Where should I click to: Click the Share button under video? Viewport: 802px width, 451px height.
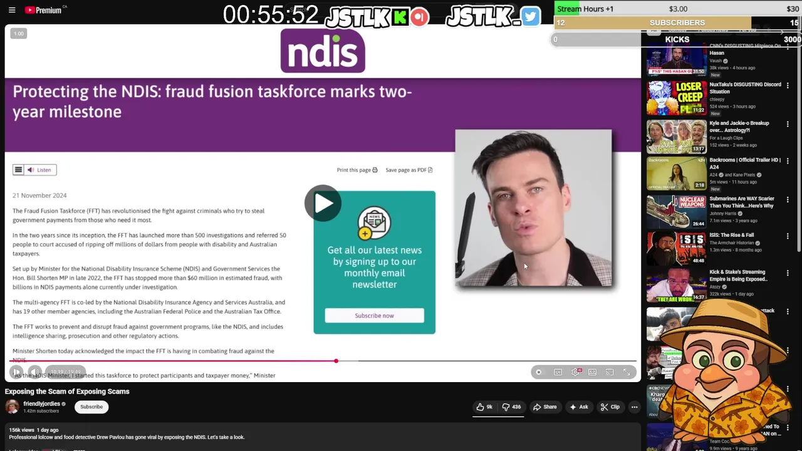[x=544, y=407]
